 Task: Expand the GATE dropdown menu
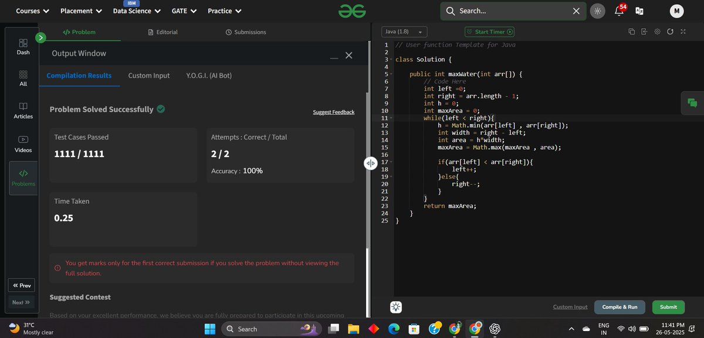184,11
